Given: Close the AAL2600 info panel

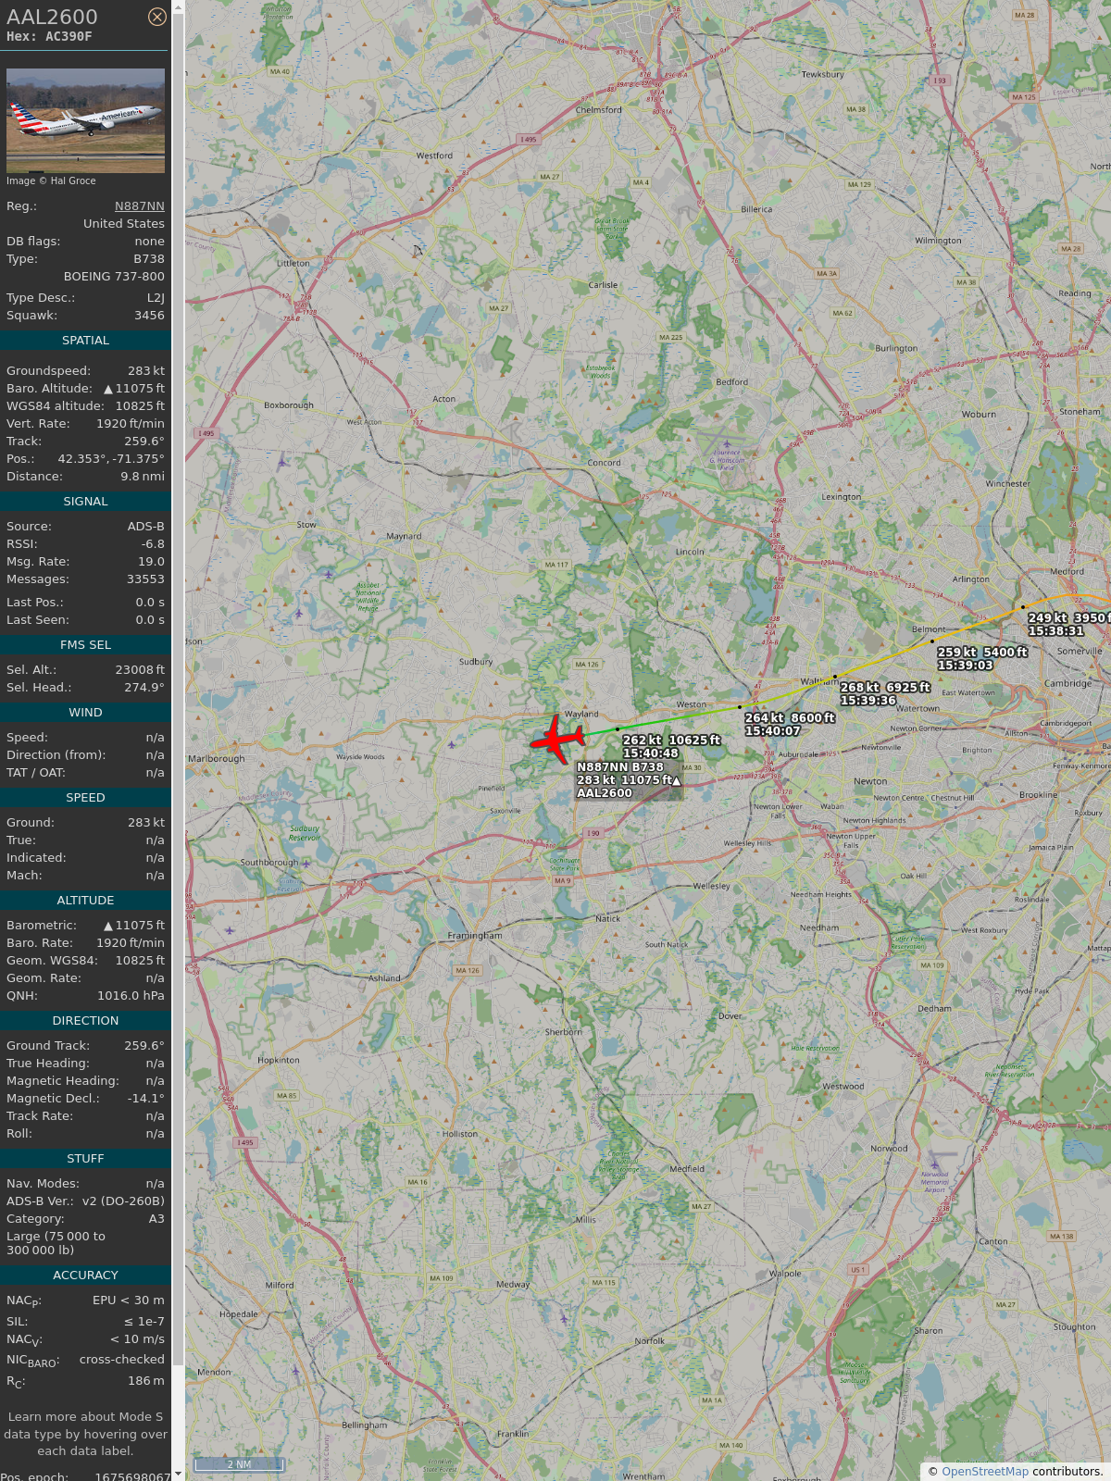Looking at the screenshot, I should pyautogui.click(x=157, y=17).
